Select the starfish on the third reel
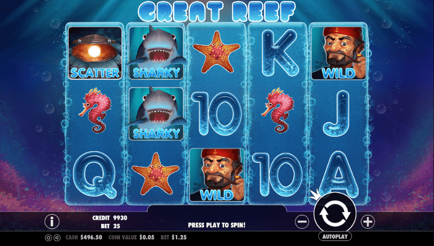 pos(216,52)
